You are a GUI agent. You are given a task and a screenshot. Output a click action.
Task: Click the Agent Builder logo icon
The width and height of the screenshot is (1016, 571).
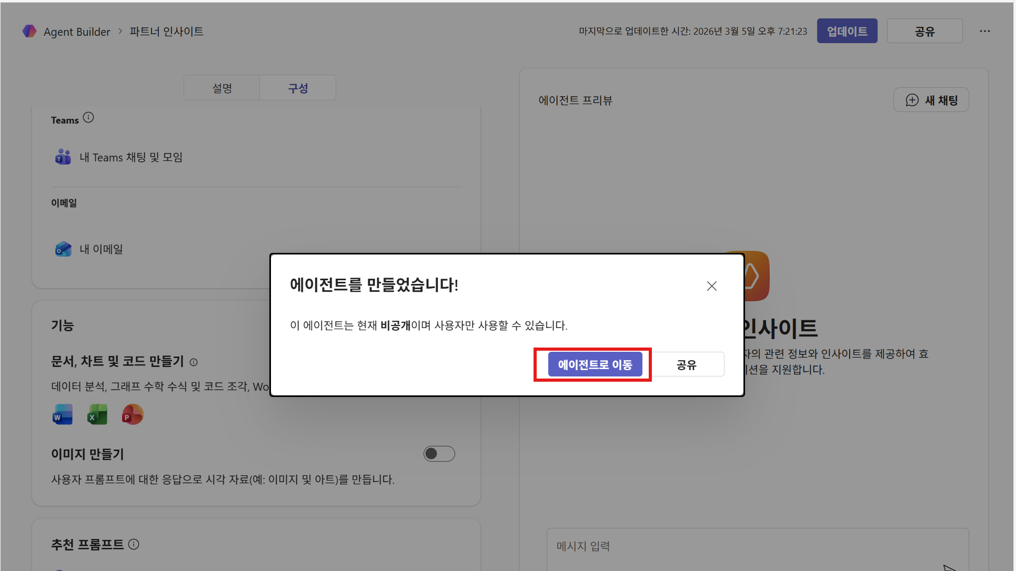(29, 31)
